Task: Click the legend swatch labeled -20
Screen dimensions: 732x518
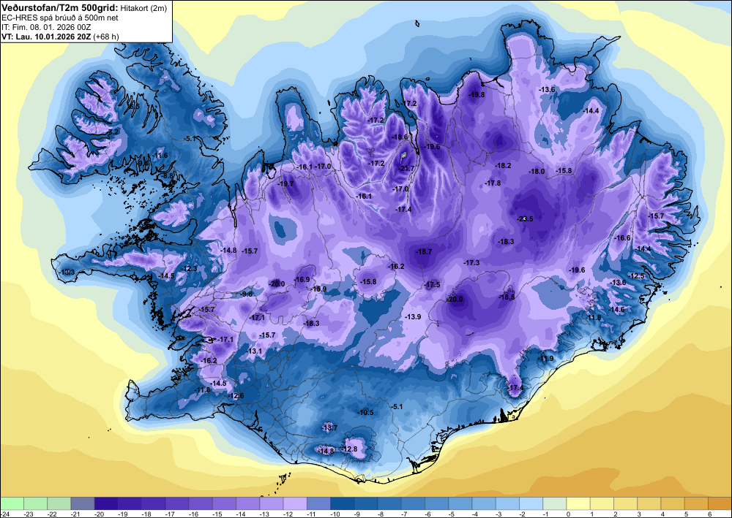Action: click(106, 503)
